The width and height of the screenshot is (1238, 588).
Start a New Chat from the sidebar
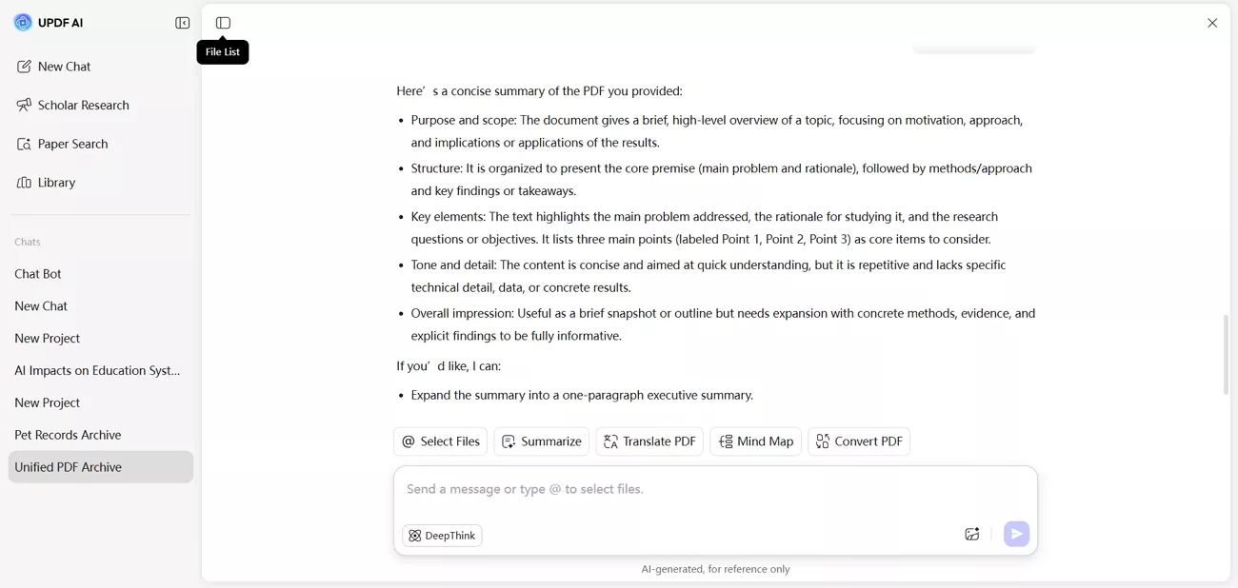64,67
